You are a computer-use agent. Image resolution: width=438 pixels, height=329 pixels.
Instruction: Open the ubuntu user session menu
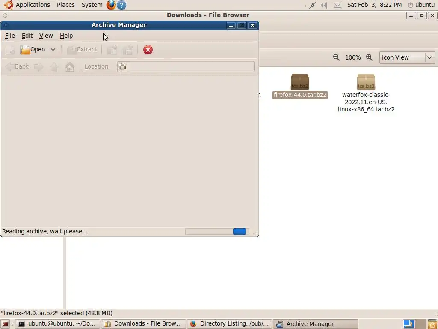(421, 5)
